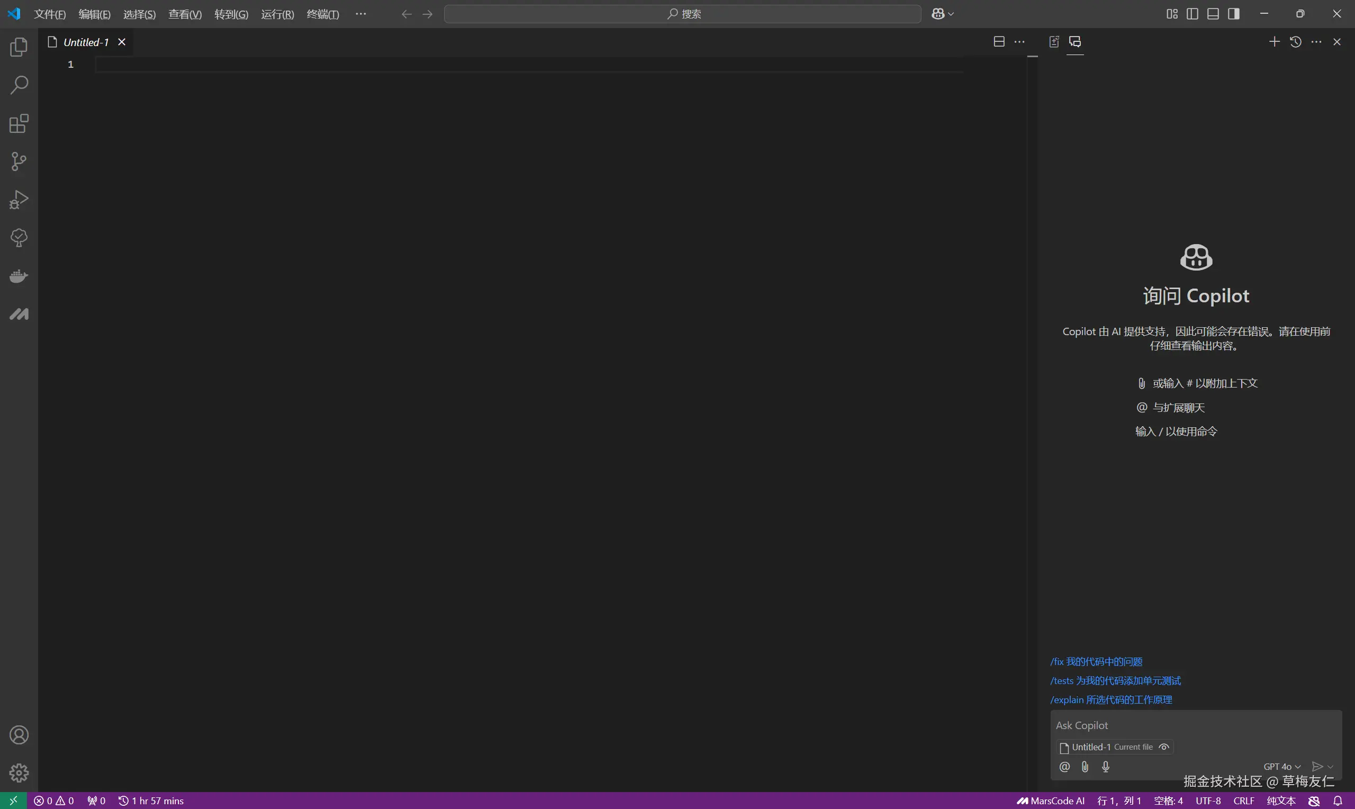Expand the send button options chevron
This screenshot has height=809, width=1355.
point(1331,767)
